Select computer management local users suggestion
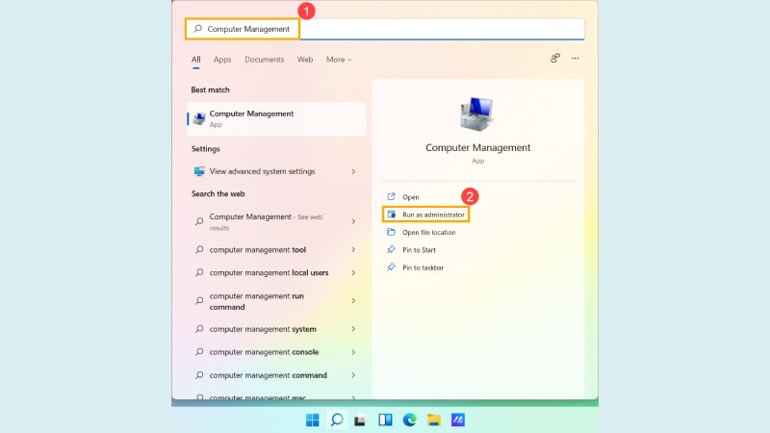The image size is (770, 433). point(276,272)
